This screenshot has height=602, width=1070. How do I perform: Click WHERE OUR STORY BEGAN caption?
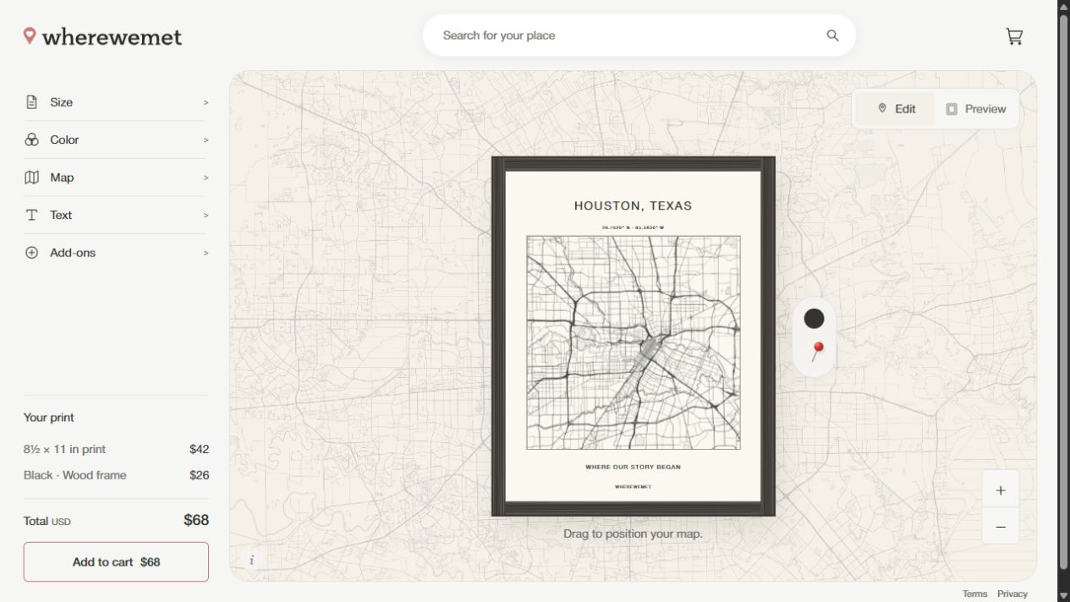click(x=633, y=467)
